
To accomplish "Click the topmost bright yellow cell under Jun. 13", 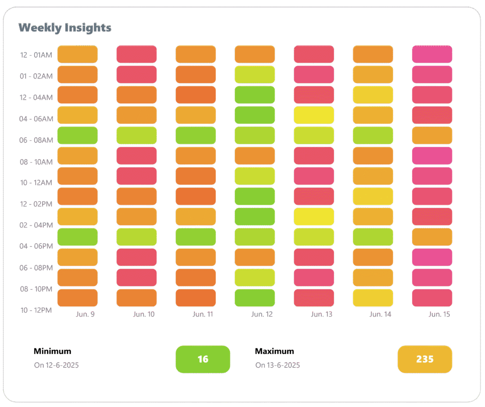I will point(314,115).
